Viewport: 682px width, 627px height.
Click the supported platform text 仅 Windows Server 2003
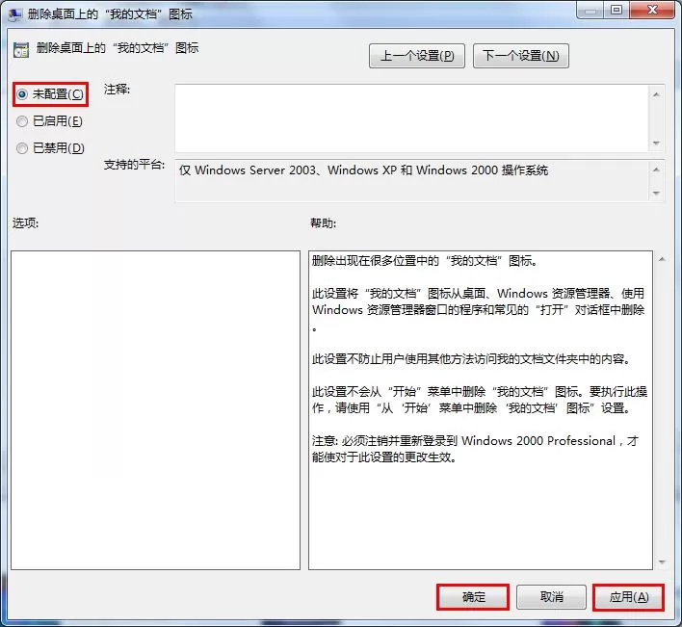point(363,170)
